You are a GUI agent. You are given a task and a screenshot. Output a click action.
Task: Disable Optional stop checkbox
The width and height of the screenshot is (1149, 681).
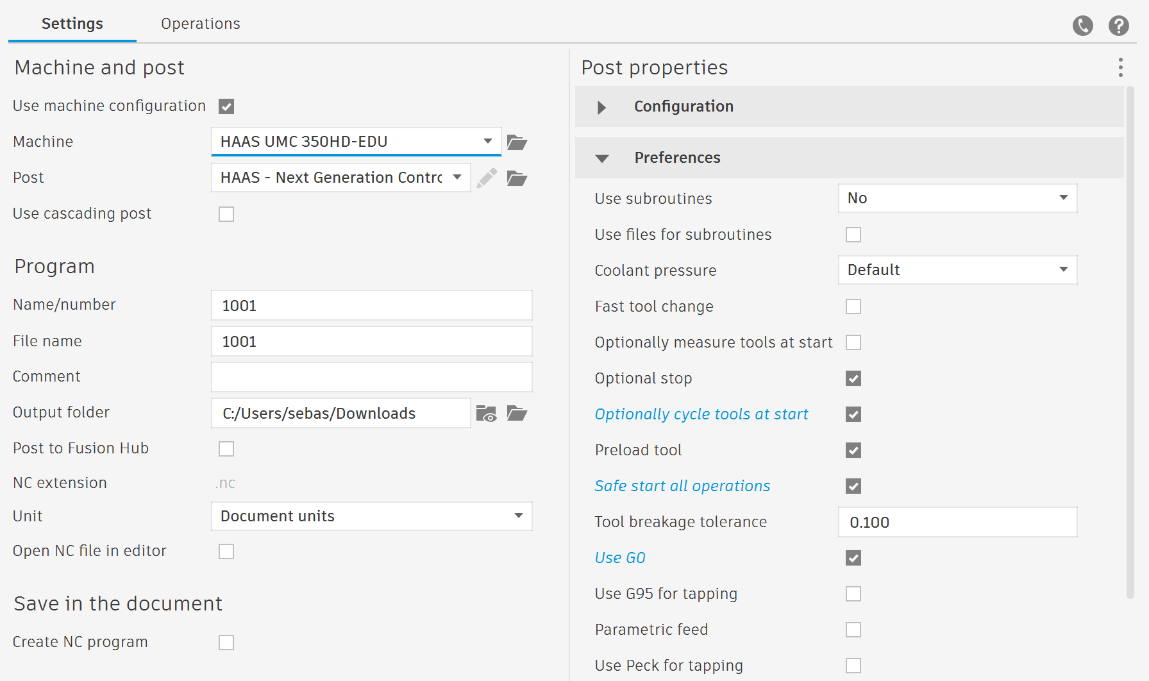(x=853, y=378)
